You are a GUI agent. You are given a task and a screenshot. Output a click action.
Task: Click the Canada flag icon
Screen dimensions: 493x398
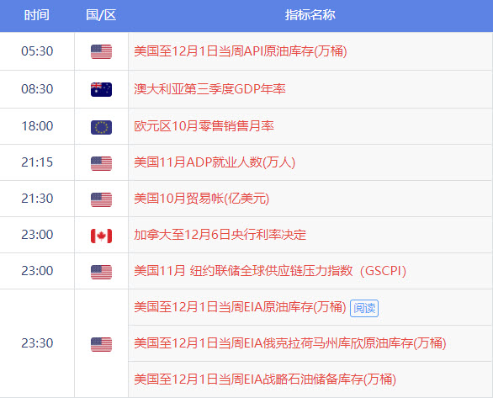coord(101,236)
